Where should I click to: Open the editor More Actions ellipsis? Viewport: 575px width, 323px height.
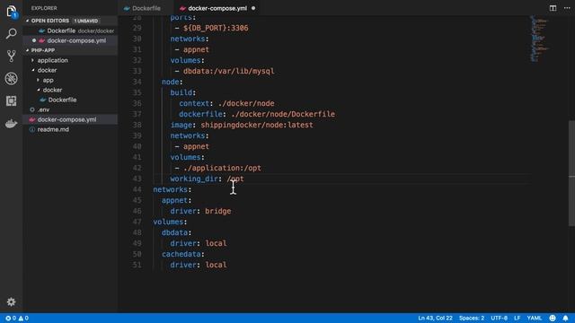[567, 8]
